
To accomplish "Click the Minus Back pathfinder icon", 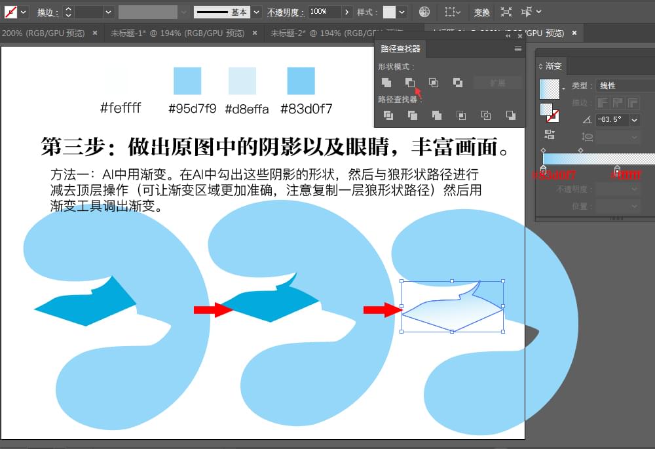I will pyautogui.click(x=510, y=115).
